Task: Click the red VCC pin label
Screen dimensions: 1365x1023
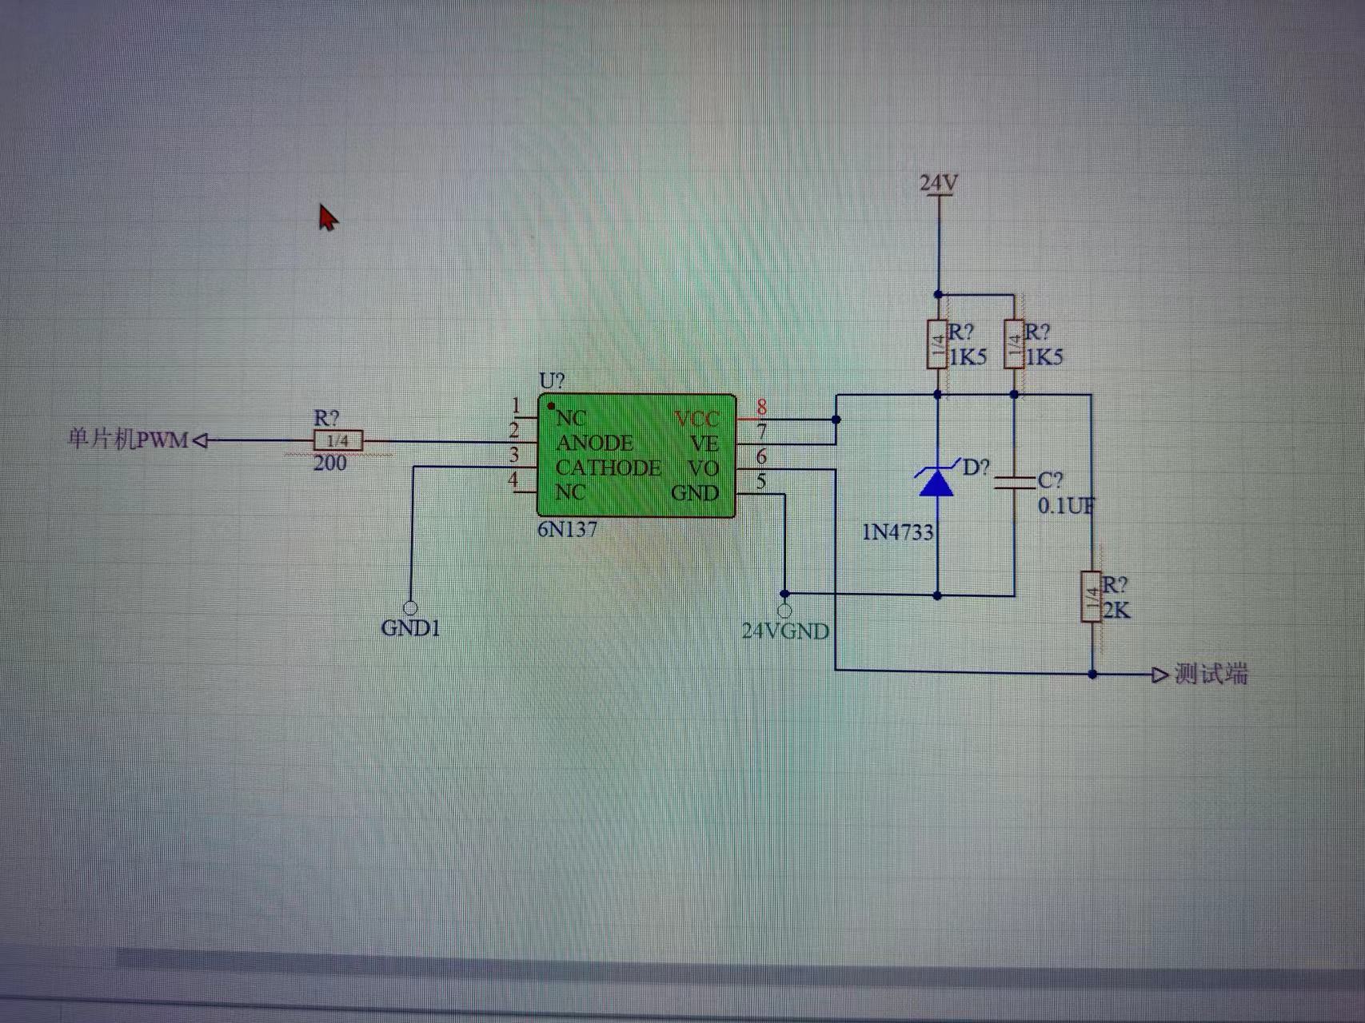Action: (696, 419)
